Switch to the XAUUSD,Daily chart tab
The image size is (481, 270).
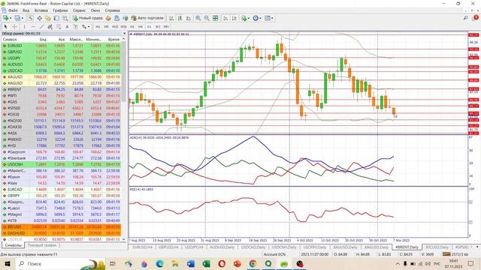[345, 247]
